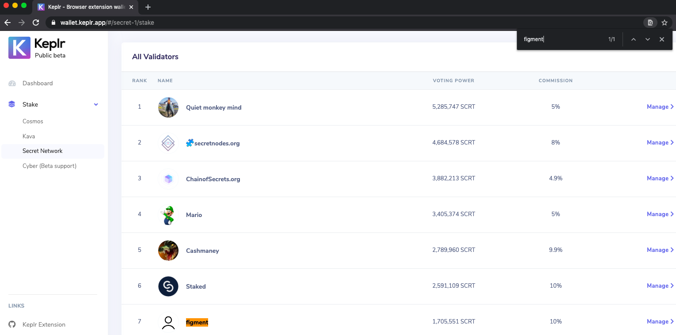Click Cashmaney validator name
676x335 pixels.
point(202,251)
